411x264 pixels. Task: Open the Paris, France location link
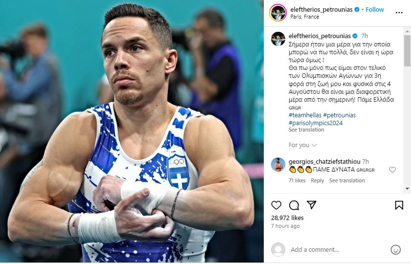click(304, 17)
